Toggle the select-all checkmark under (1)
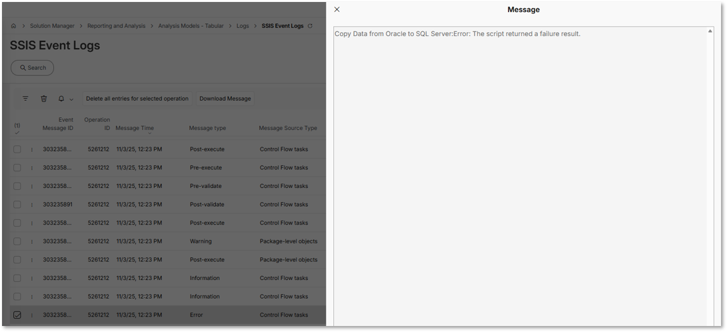This screenshot has height=332, width=727. point(17,133)
